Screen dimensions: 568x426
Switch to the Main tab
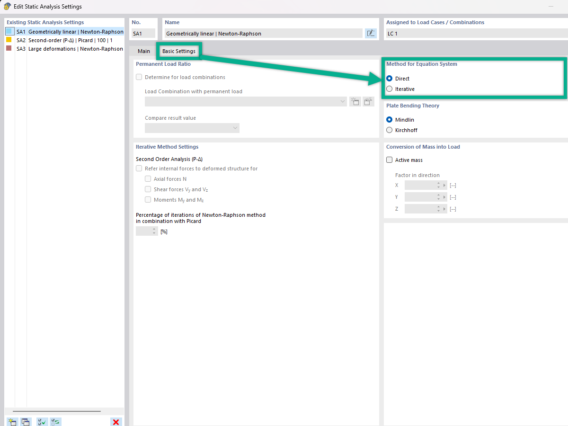click(143, 51)
